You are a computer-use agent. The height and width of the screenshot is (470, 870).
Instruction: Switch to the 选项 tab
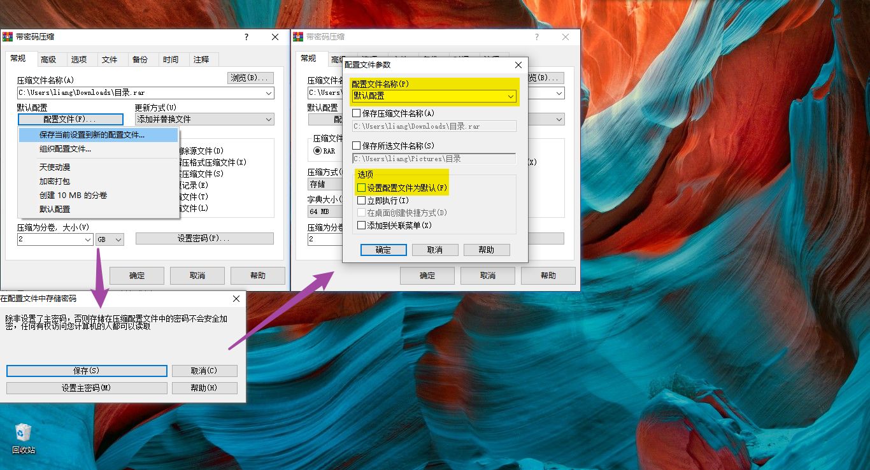[79, 59]
